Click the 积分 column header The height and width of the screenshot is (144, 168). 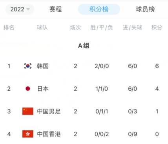[157, 27]
